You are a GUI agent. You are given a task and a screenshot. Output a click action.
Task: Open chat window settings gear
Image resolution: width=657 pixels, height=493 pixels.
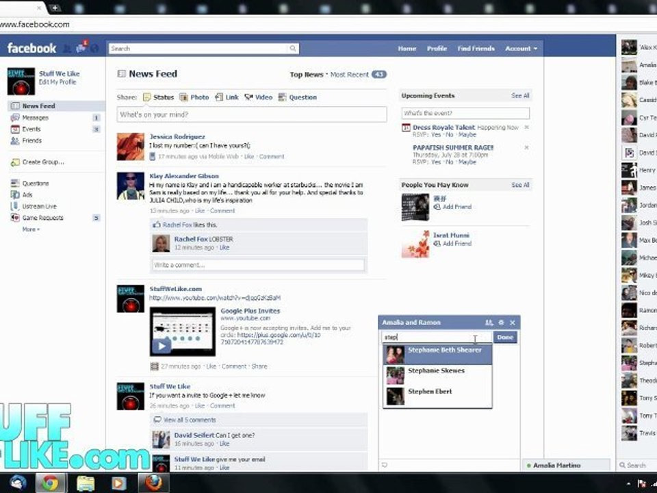(501, 323)
